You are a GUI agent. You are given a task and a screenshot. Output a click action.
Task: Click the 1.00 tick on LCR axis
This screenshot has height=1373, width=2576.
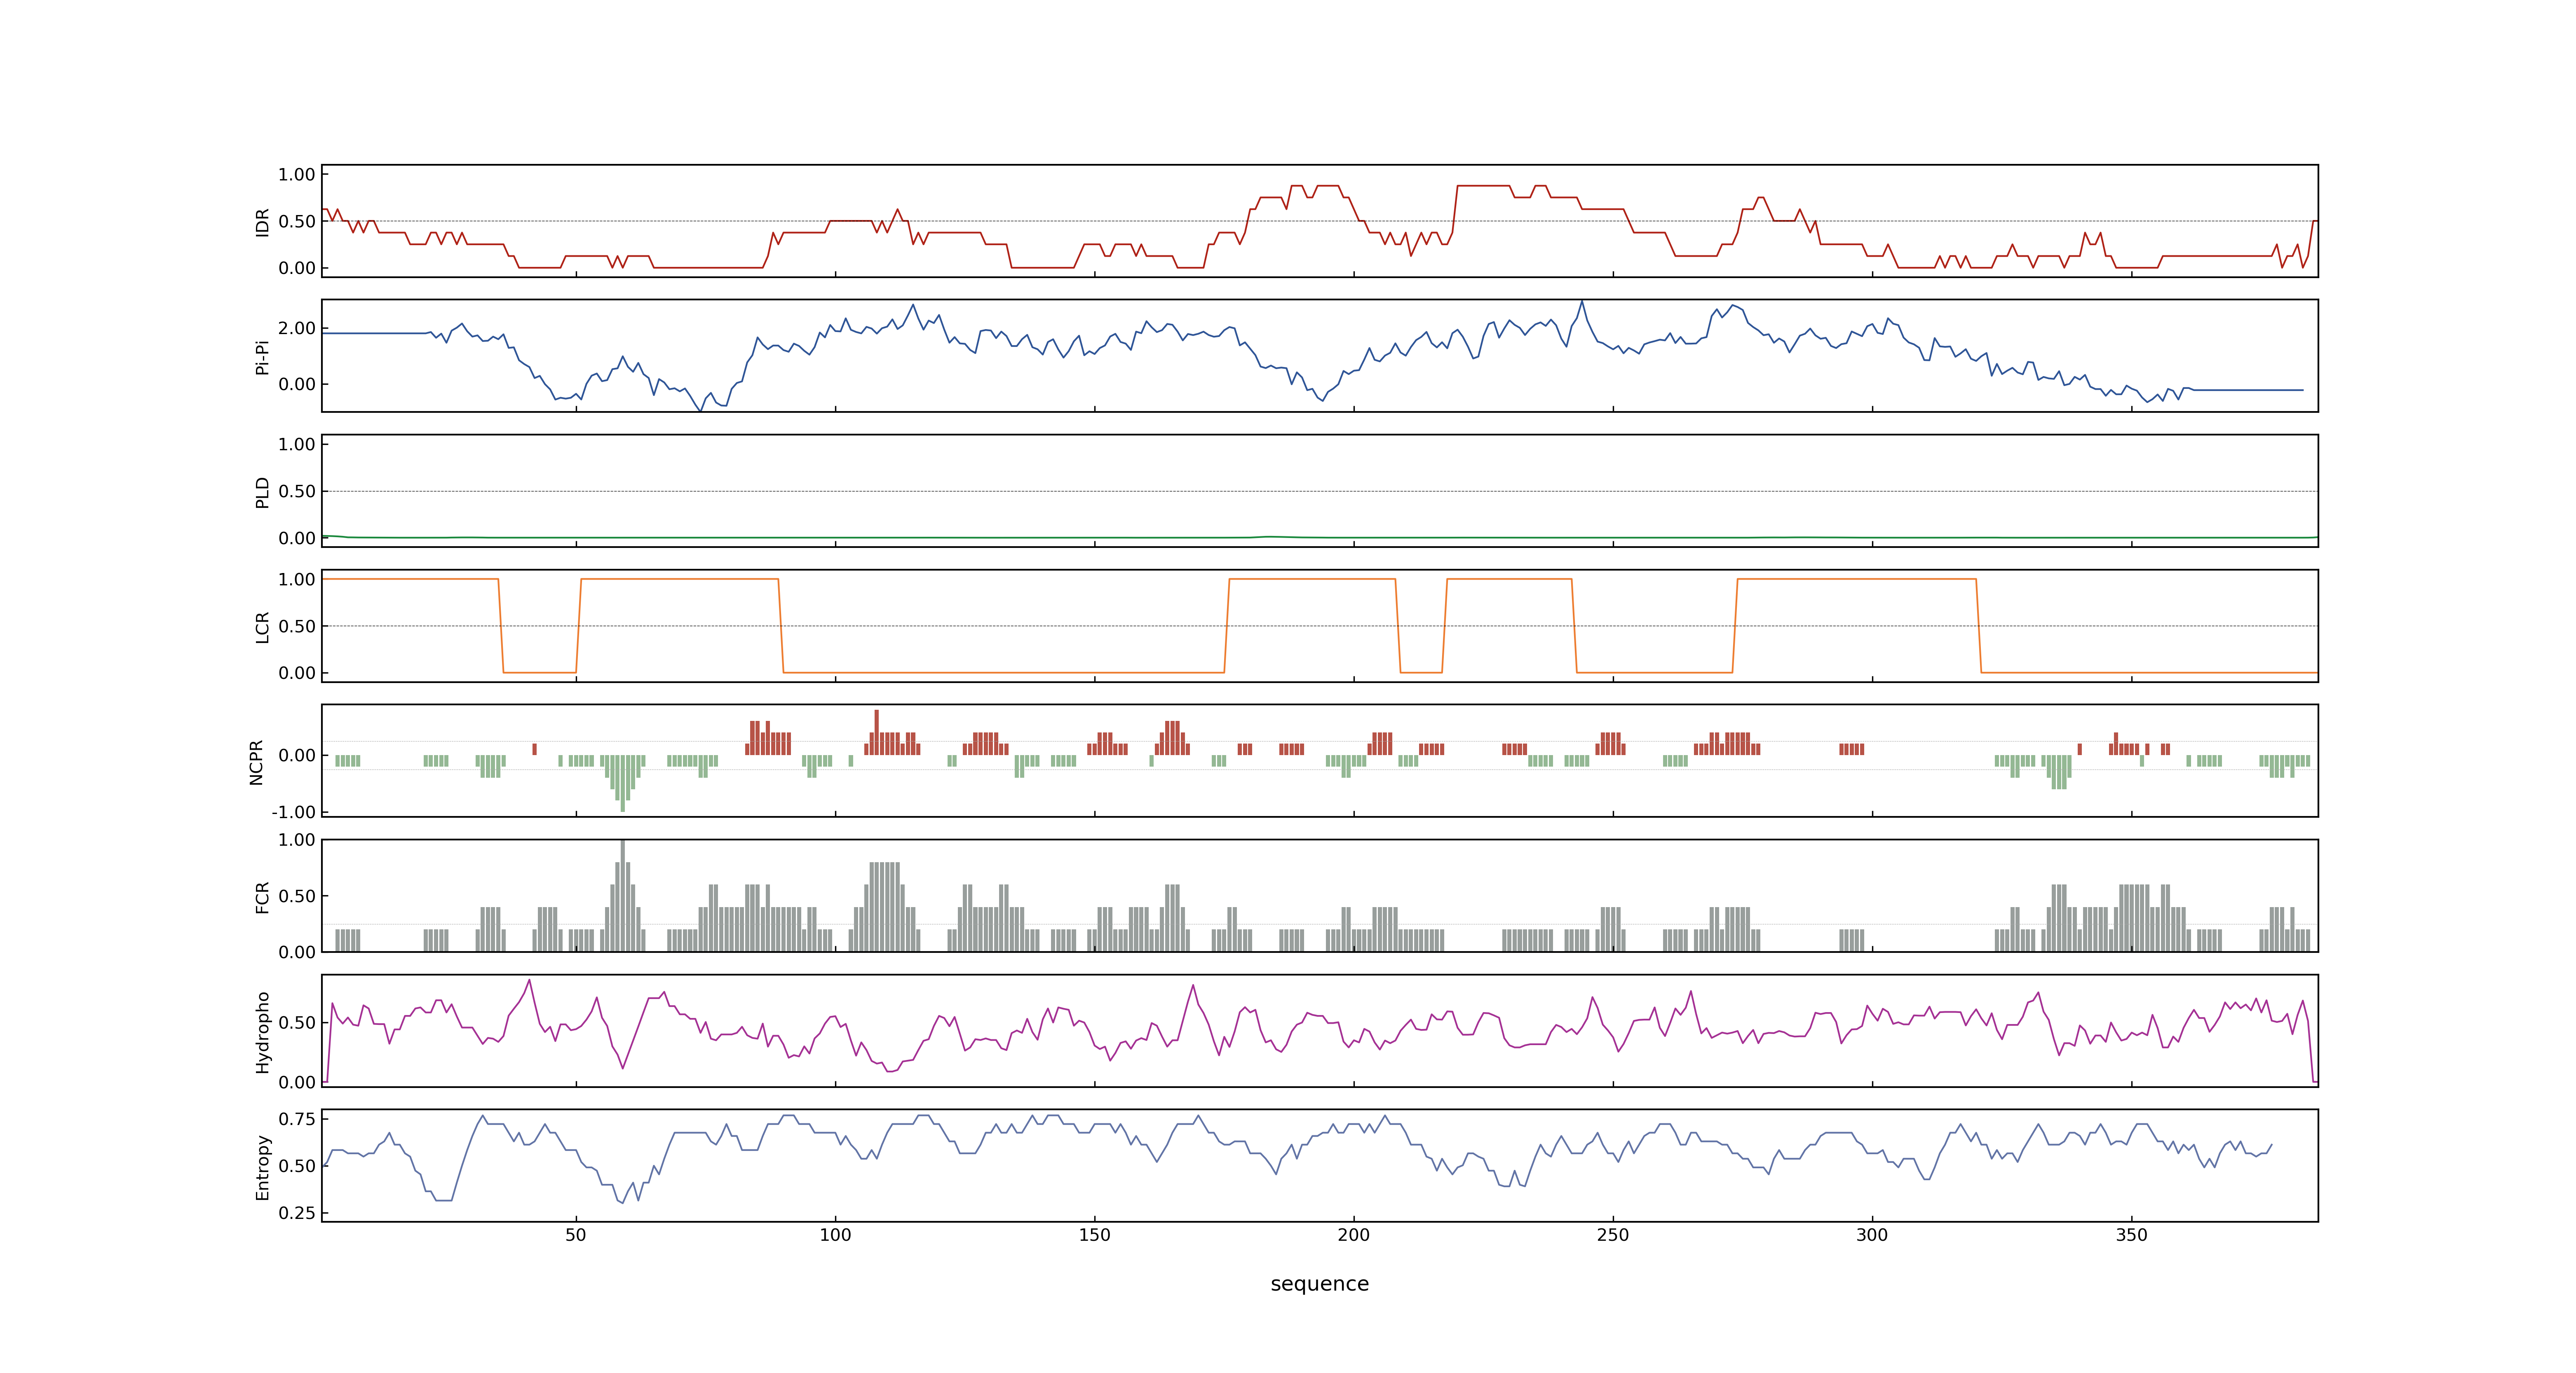297,580
